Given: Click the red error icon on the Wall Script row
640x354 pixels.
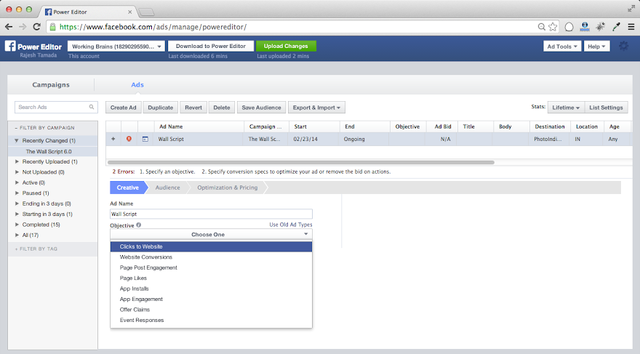Looking at the screenshot, I should pyautogui.click(x=129, y=139).
